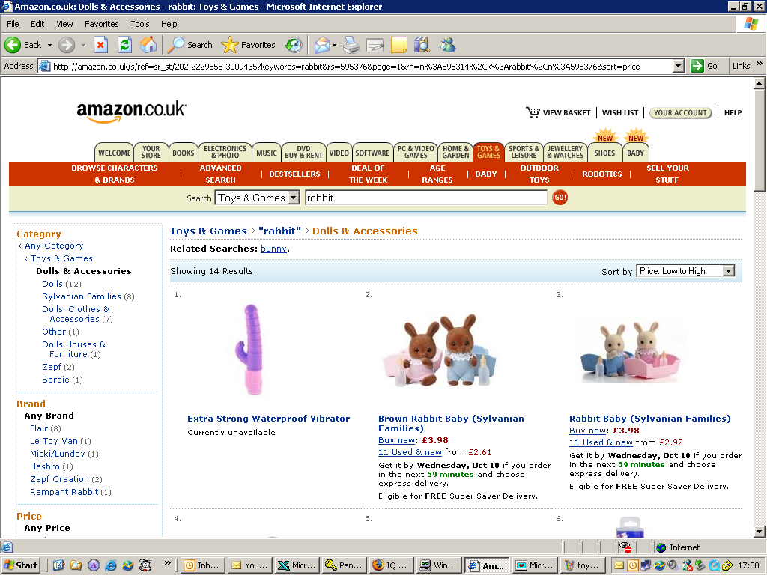Click the Stop loading icon
767x575 pixels.
[100, 45]
